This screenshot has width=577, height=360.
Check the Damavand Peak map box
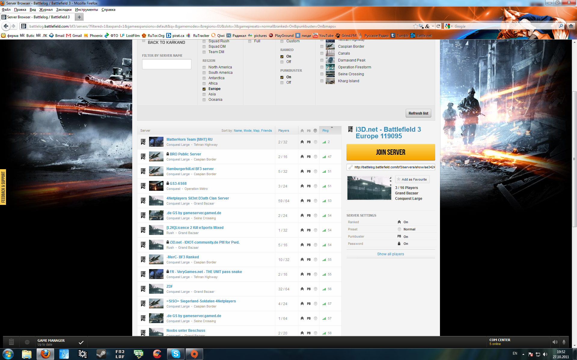(x=322, y=60)
